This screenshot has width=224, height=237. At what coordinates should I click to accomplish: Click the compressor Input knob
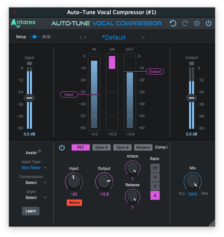pyautogui.click(x=74, y=181)
